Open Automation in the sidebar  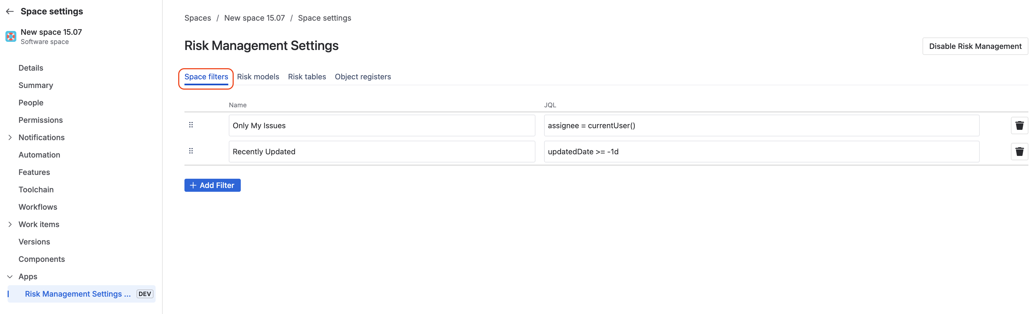[x=39, y=155]
